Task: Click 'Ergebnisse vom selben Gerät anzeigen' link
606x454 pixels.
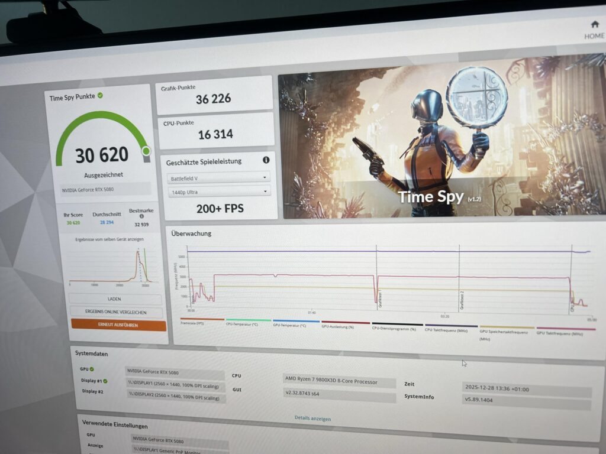Action: coord(109,239)
